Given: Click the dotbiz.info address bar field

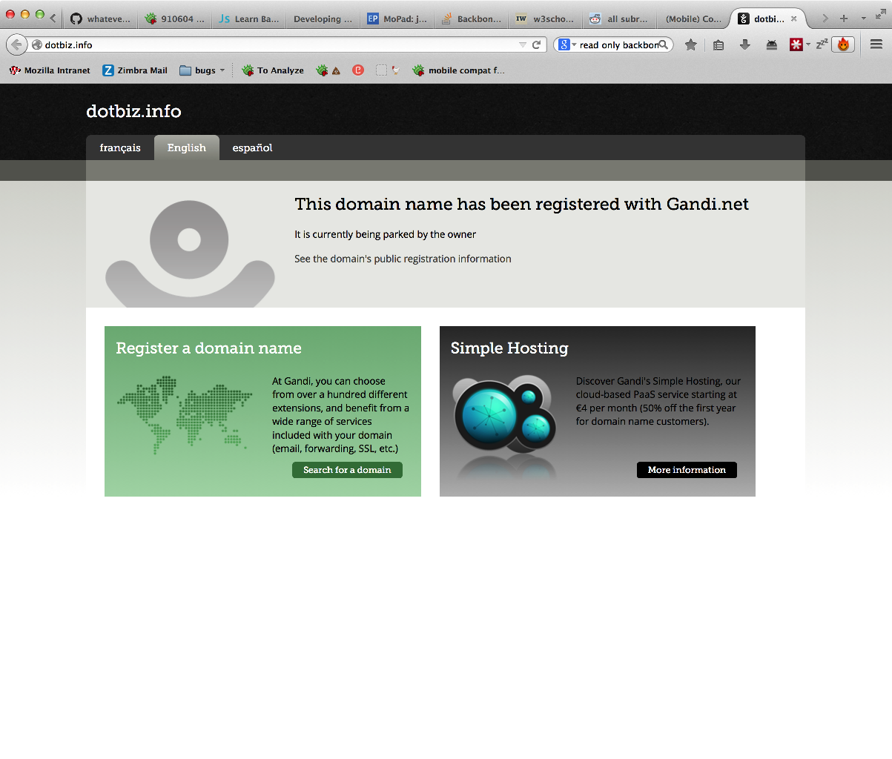Looking at the screenshot, I should coord(274,45).
